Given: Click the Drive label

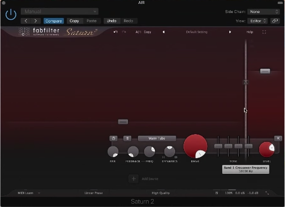Looking at the screenshot, I should pyautogui.click(x=195, y=162).
